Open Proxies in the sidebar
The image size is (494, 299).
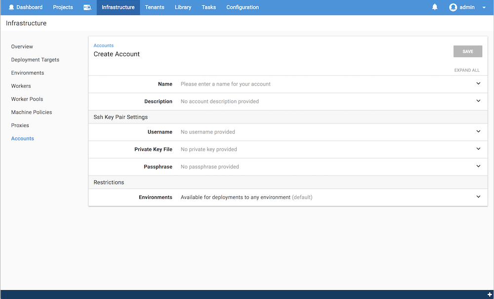20,126
